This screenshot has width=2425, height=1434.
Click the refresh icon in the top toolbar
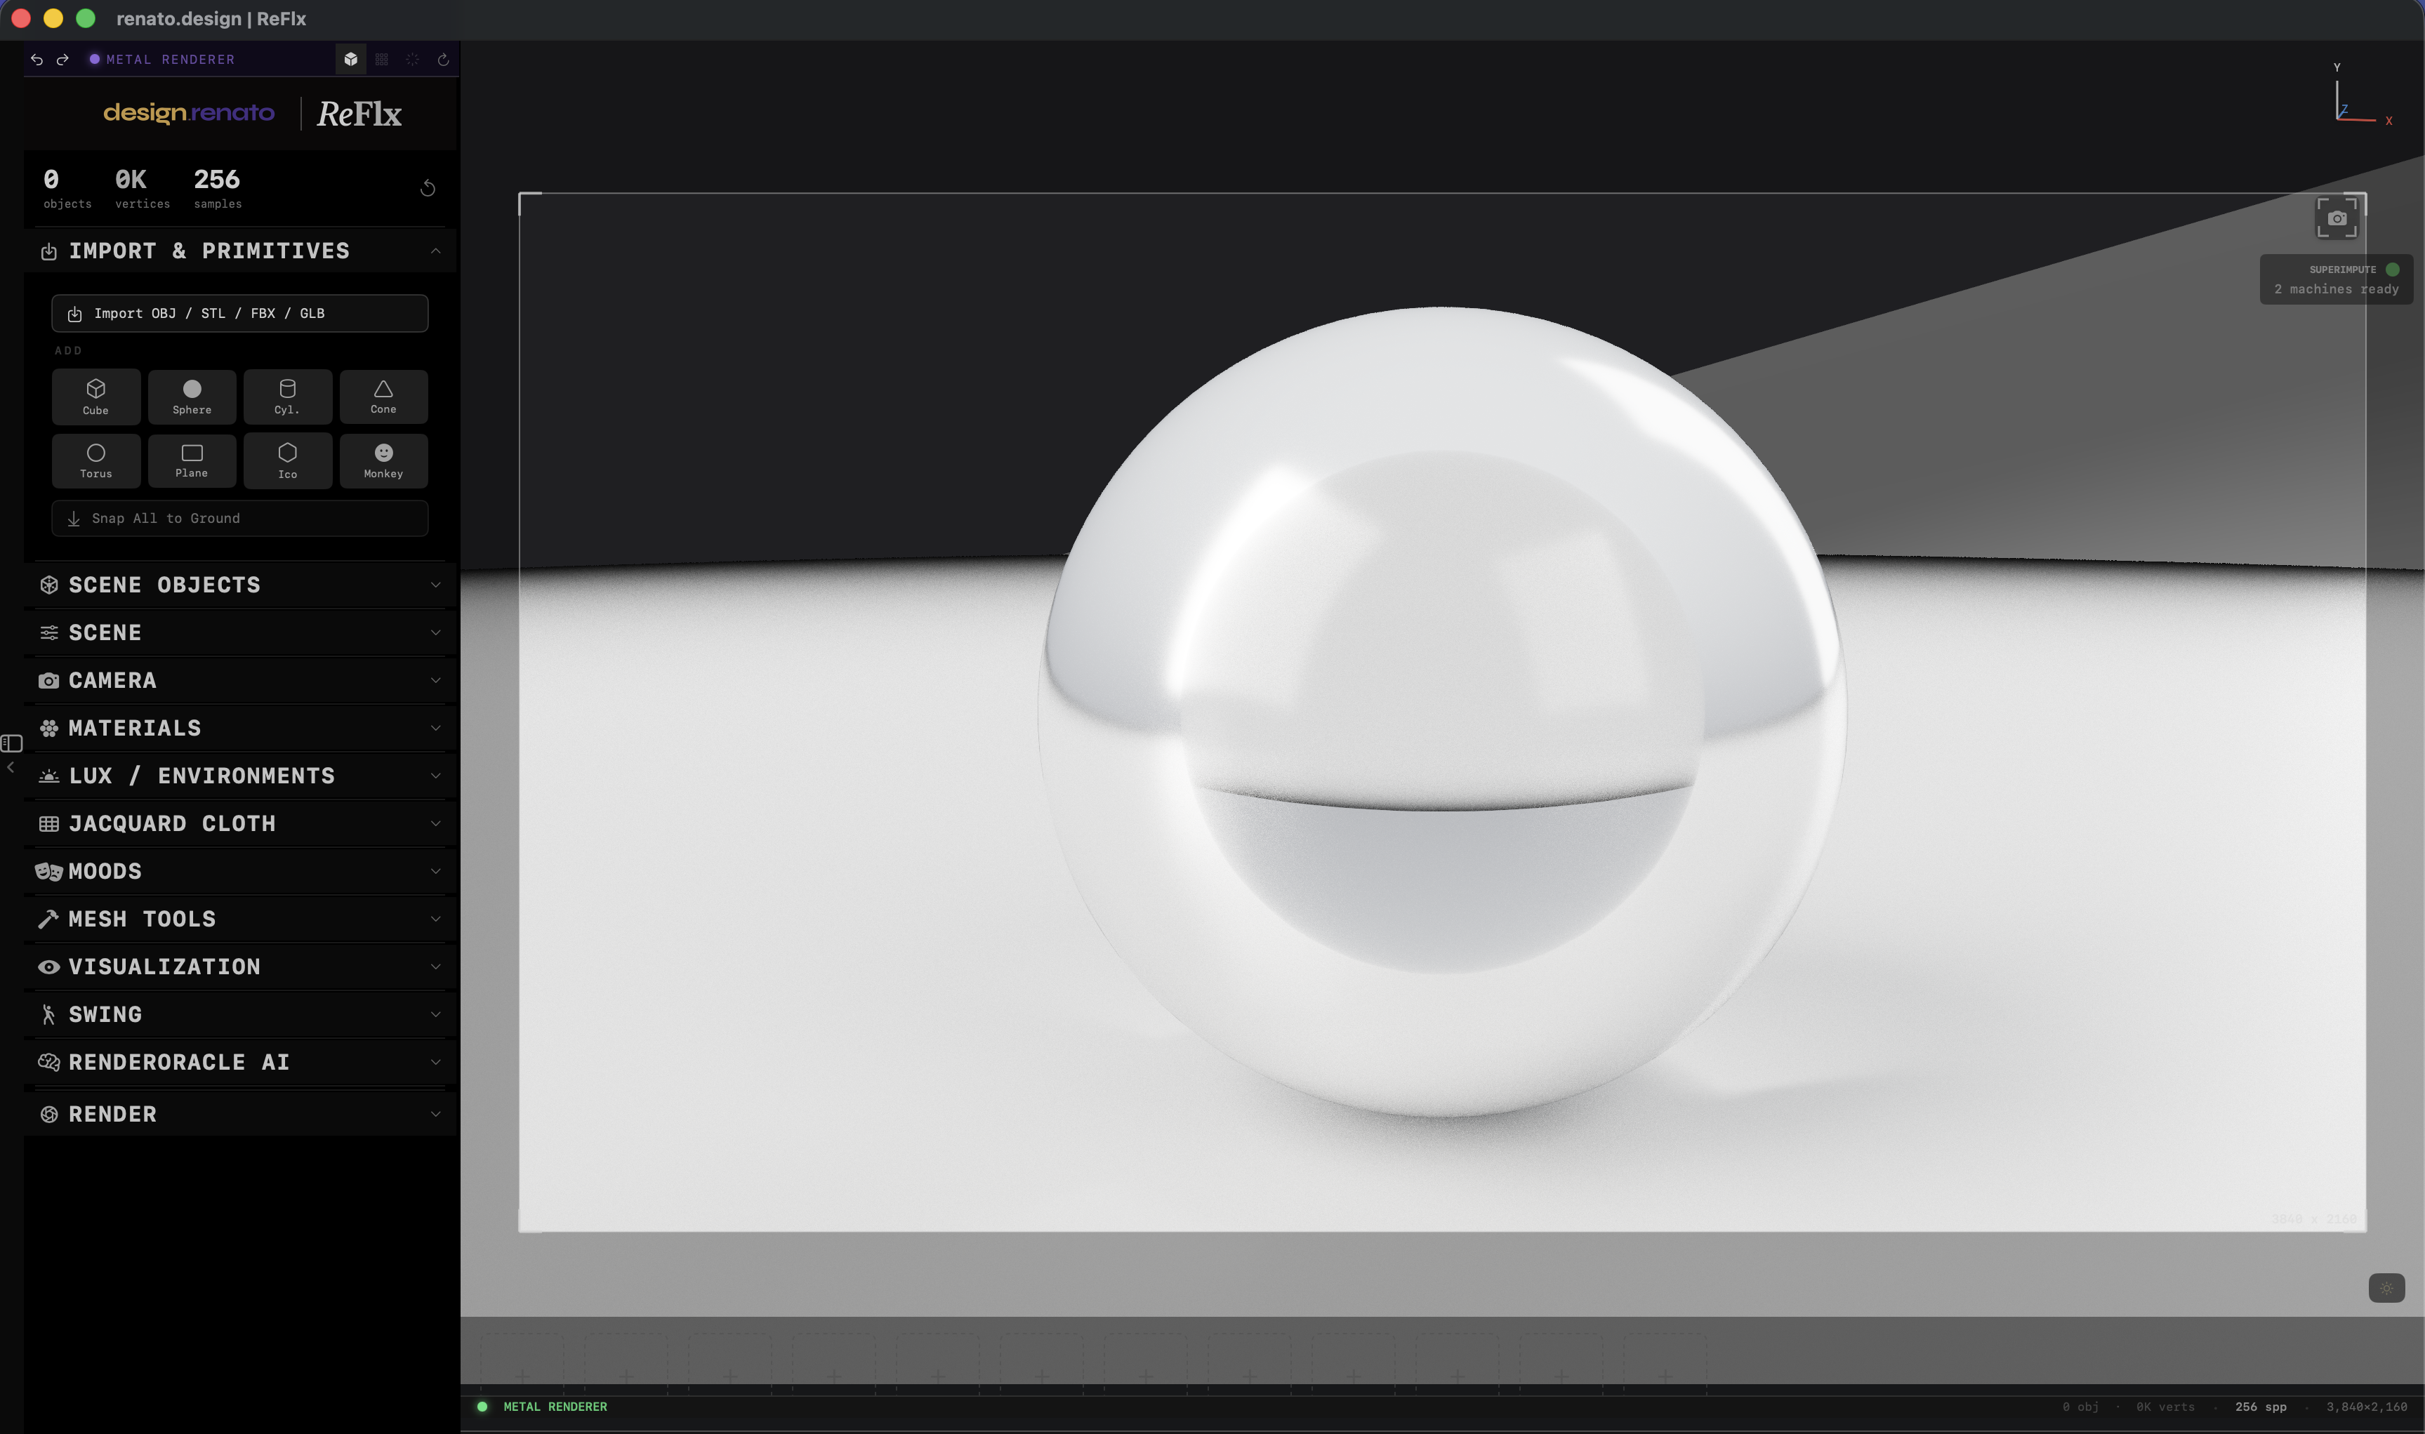coord(443,59)
